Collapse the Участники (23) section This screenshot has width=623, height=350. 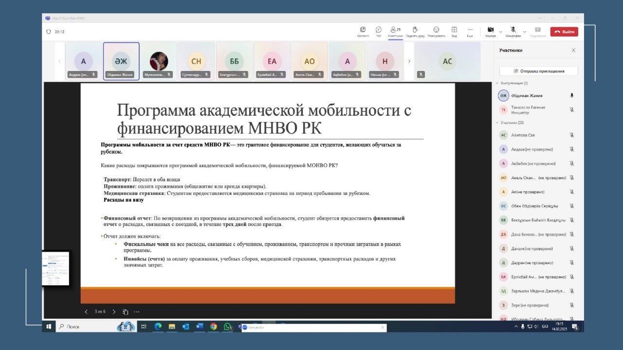[x=497, y=122]
